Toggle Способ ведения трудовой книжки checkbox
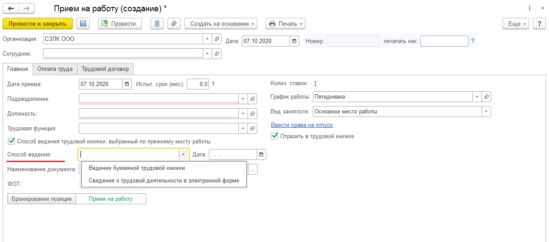This screenshot has height=242, width=549. click(x=11, y=141)
